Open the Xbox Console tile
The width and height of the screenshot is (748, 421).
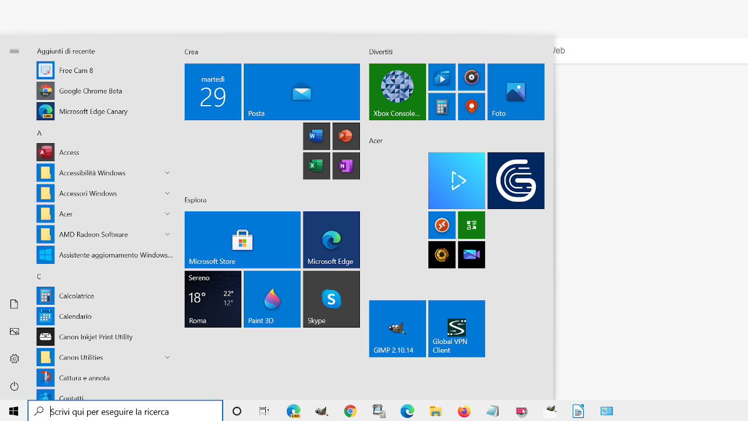(x=397, y=92)
